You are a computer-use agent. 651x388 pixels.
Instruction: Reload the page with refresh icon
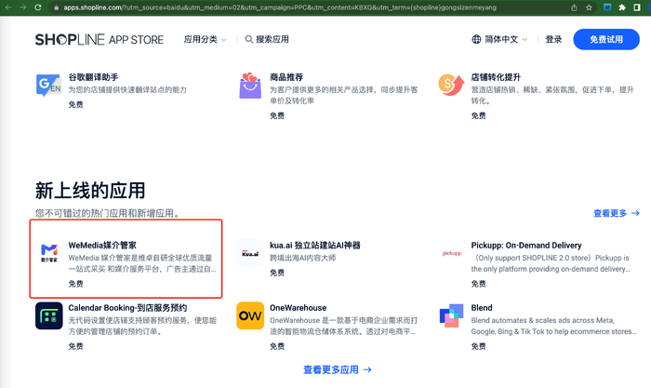tap(38, 7)
